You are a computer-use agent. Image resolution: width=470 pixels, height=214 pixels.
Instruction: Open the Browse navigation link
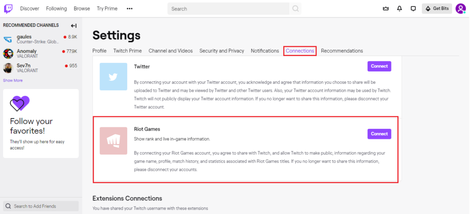click(x=82, y=9)
